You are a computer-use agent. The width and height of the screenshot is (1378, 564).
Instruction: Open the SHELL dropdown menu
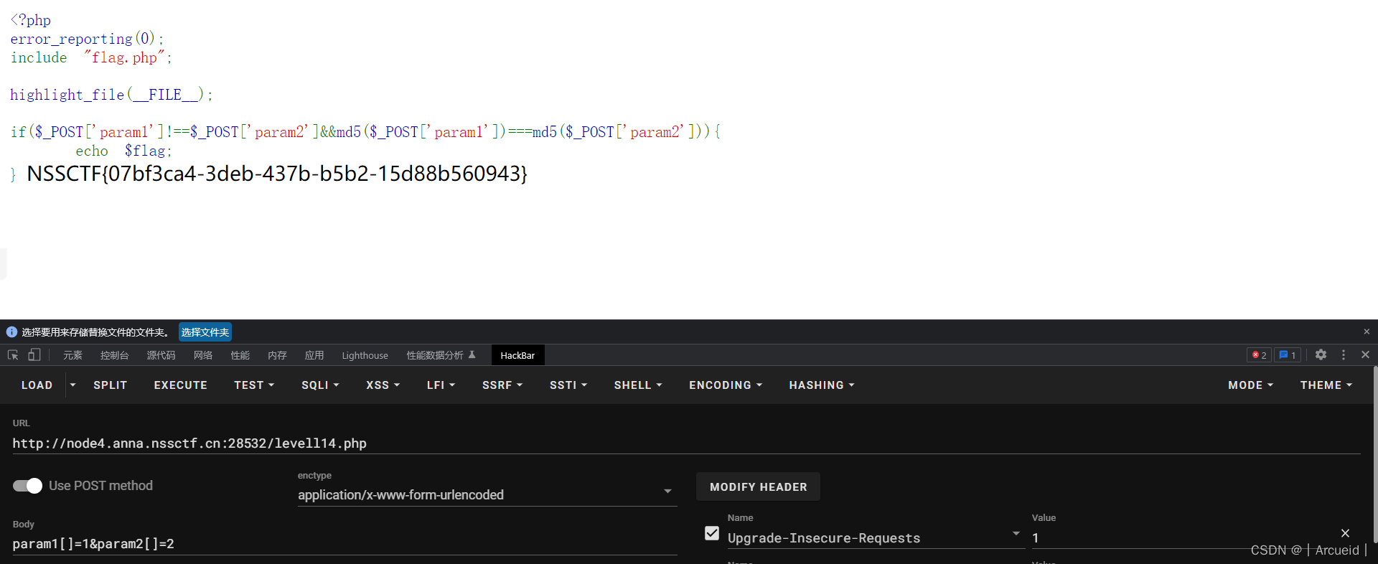tap(638, 385)
